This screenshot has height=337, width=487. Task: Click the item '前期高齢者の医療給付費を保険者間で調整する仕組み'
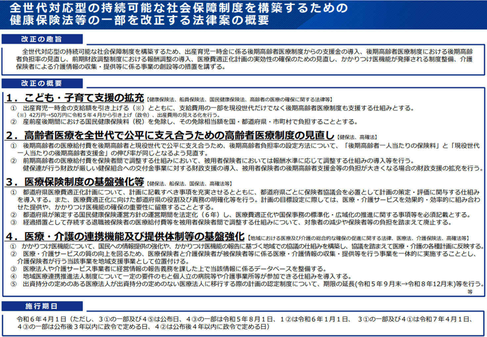(x=212, y=161)
